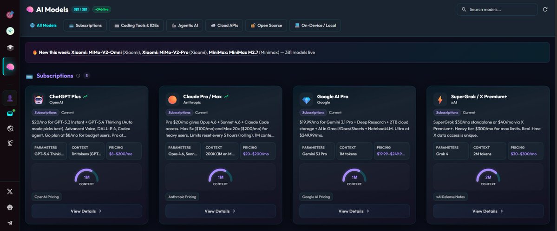The image size is (557, 231).
Task: Click the robot face icon in sidebar
Action: (x=10, y=207)
